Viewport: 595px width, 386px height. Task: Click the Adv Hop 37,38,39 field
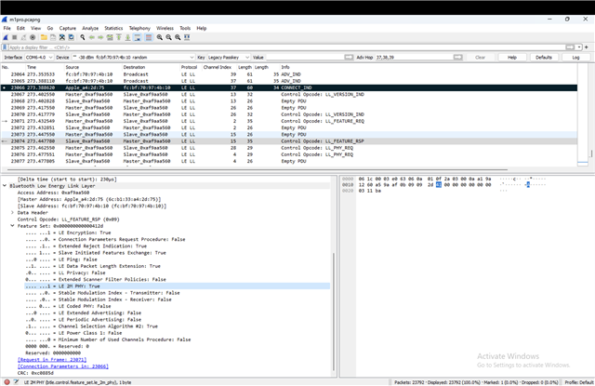click(414, 58)
